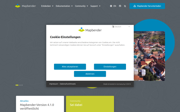Click the Cookie-Einstellungen heading
This screenshot has width=180, height=112.
click(x=65, y=37)
